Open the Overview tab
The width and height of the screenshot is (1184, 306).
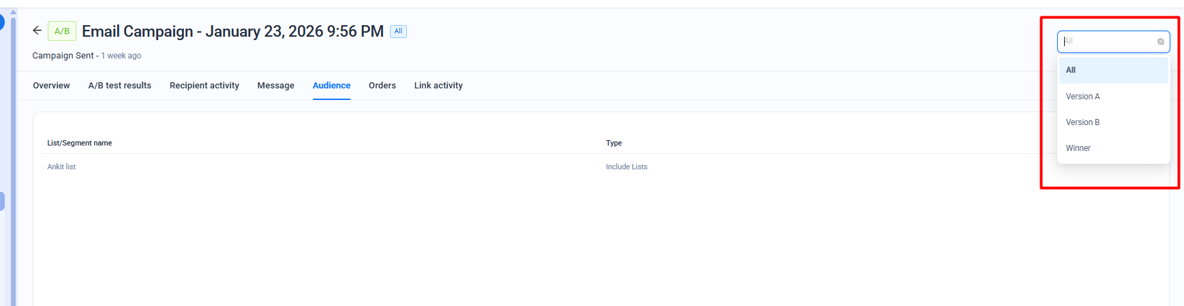pos(51,86)
